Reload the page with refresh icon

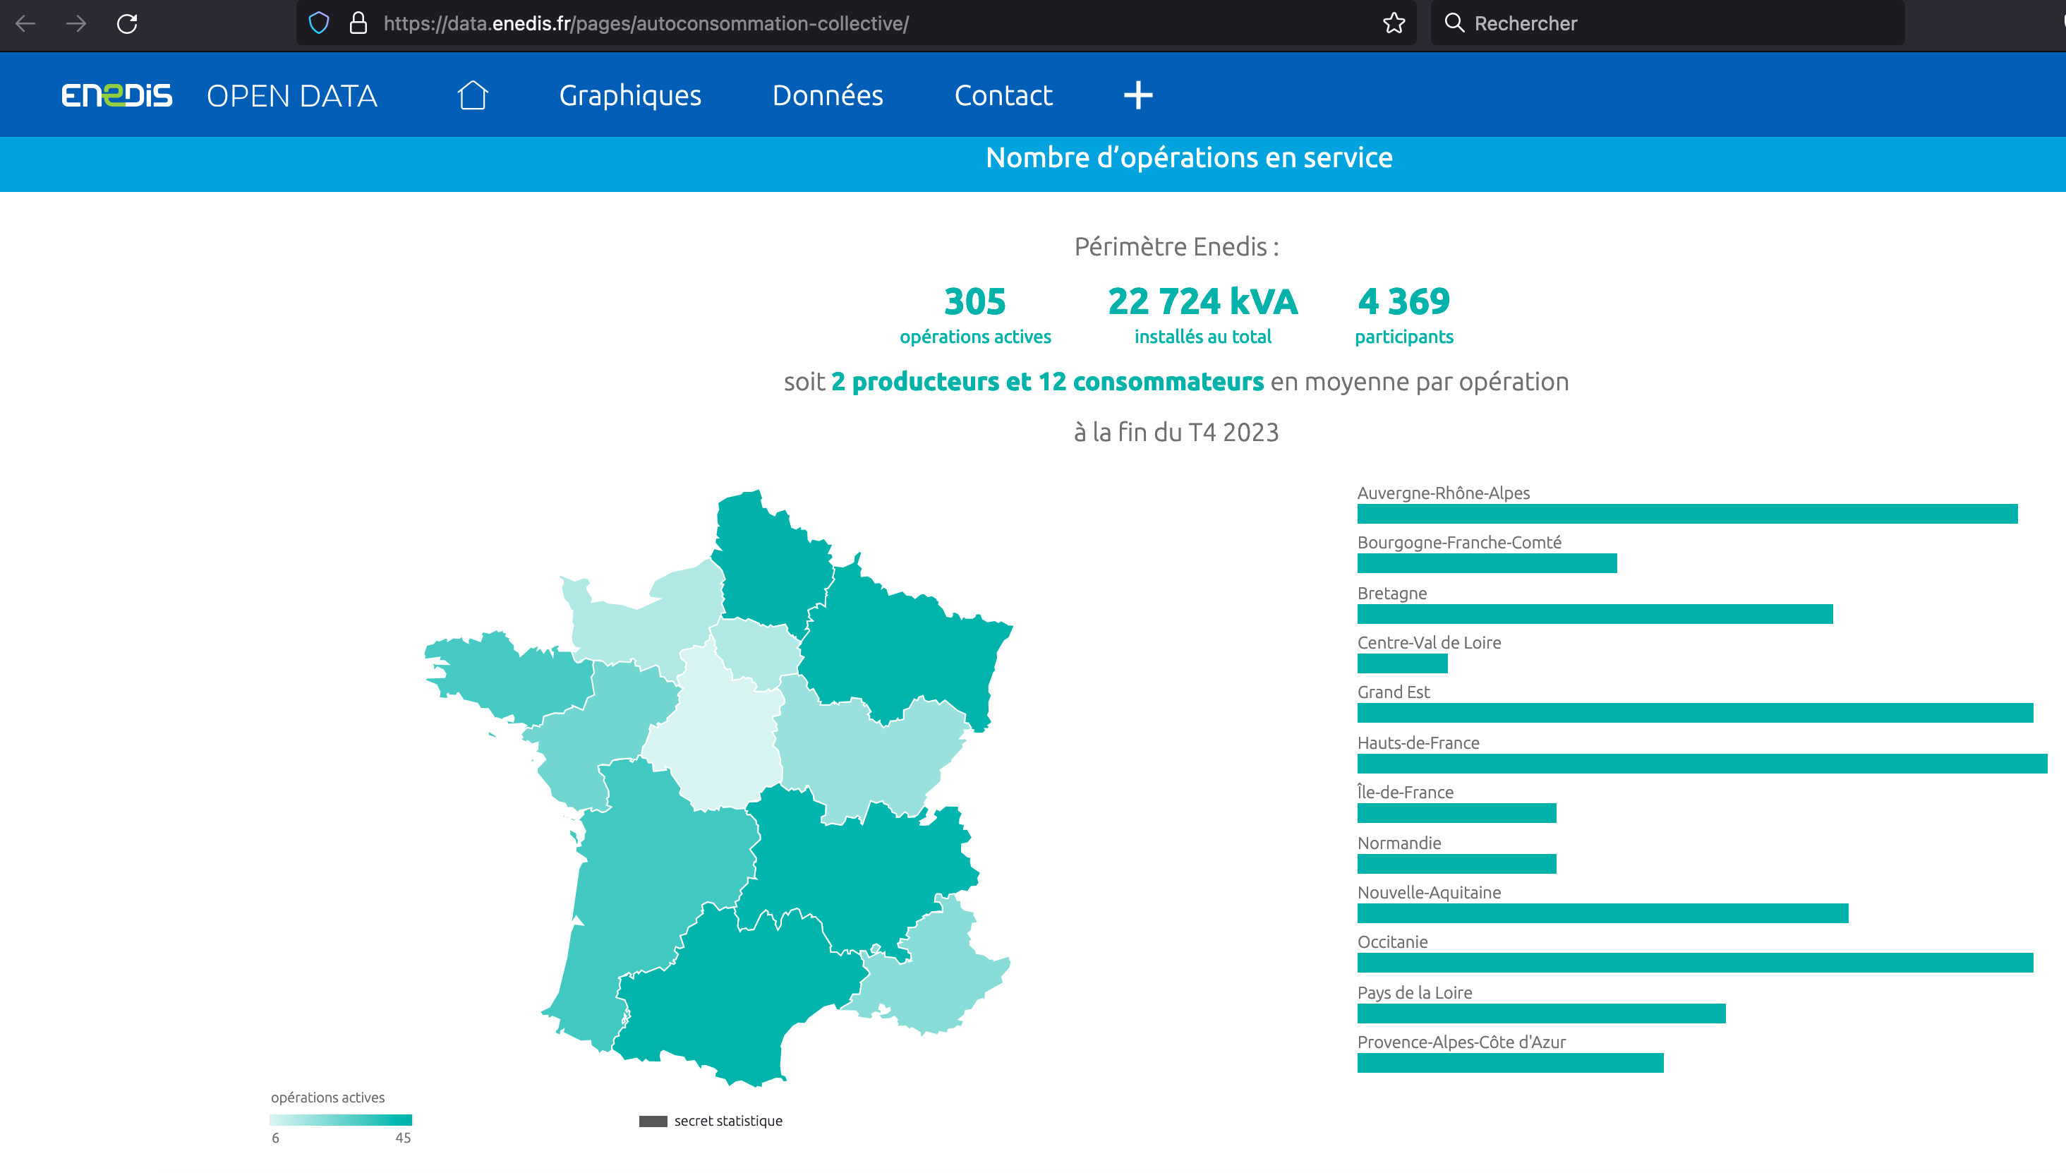[x=127, y=23]
